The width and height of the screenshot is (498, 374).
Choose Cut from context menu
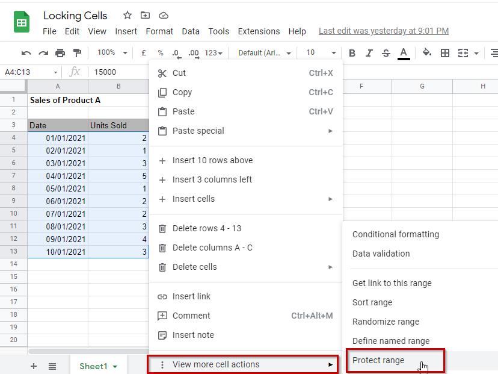[x=246, y=73]
